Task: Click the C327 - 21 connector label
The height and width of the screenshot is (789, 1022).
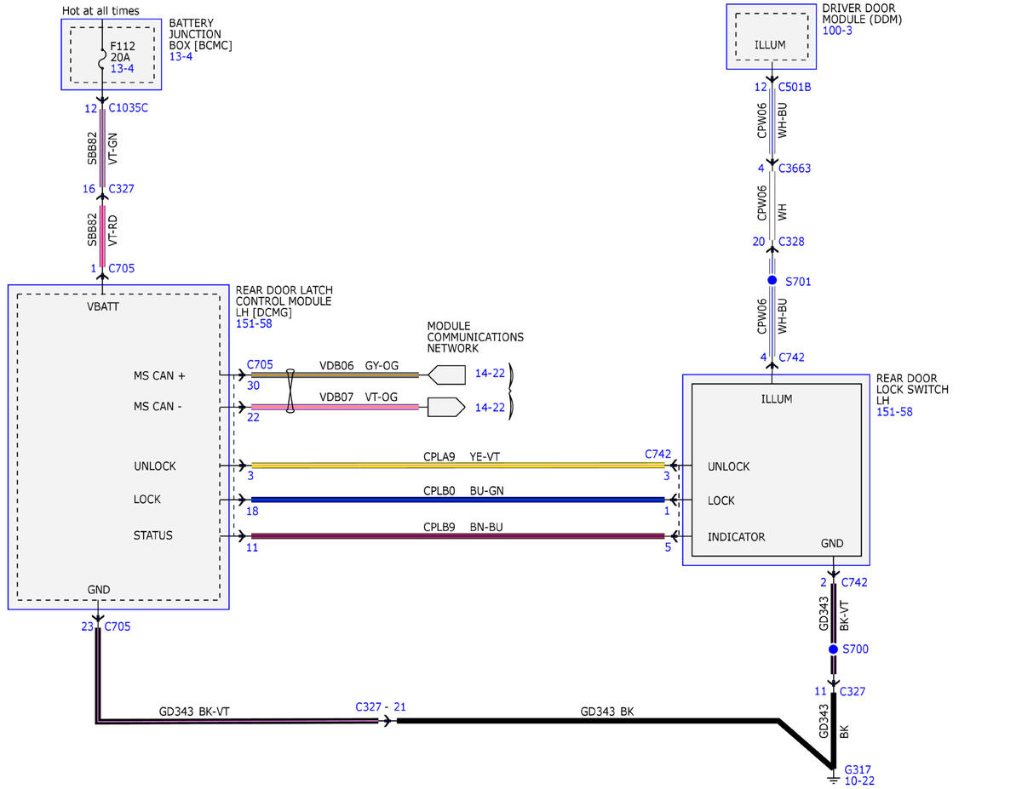Action: coord(381,707)
